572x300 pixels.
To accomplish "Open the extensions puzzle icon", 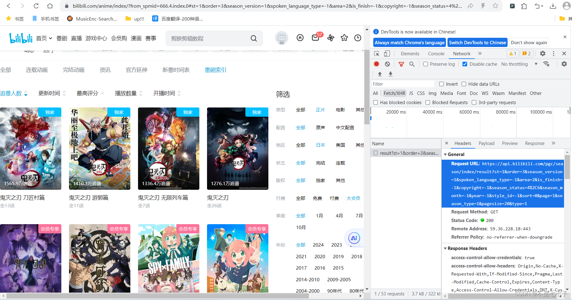I will [x=524, y=6].
